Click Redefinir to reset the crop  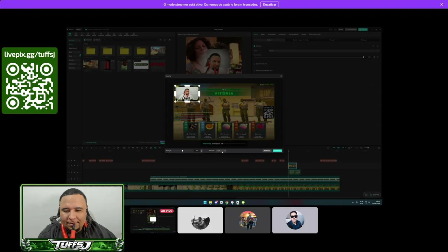click(267, 151)
